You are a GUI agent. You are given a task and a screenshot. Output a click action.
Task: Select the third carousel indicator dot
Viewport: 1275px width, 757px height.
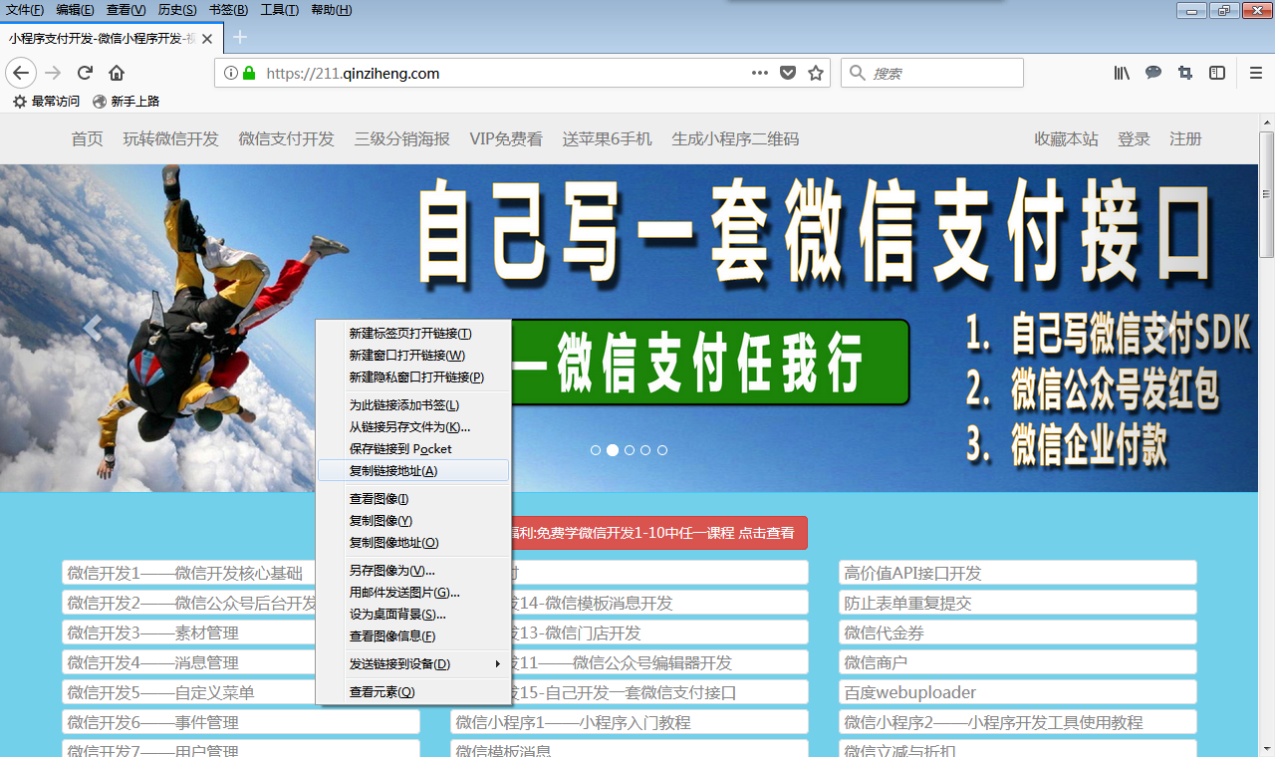[630, 450]
